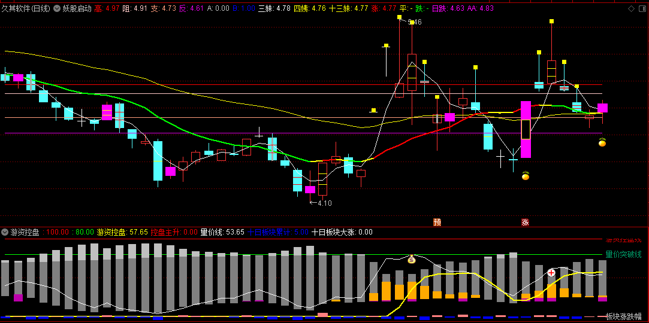Click the 预 marker on the time axis
Viewport: 649px width, 323px height.
(437, 223)
